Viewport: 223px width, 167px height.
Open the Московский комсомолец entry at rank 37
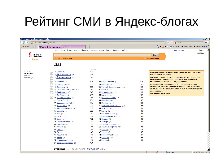tap(111, 106)
